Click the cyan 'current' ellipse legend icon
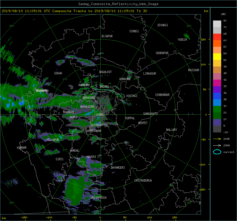Image resolution: width=237 pixels, height=221 pixels. coord(217,152)
